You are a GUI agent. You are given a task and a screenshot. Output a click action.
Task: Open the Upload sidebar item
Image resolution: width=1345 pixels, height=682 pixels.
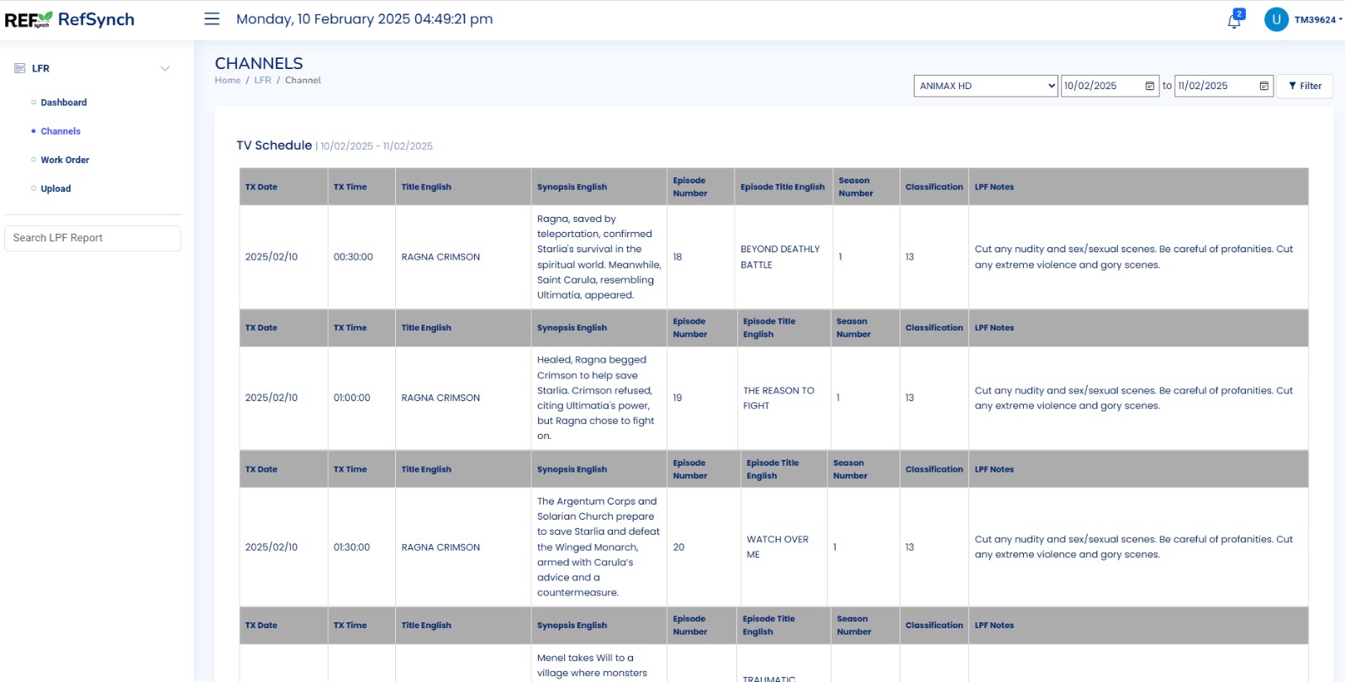[x=55, y=188]
